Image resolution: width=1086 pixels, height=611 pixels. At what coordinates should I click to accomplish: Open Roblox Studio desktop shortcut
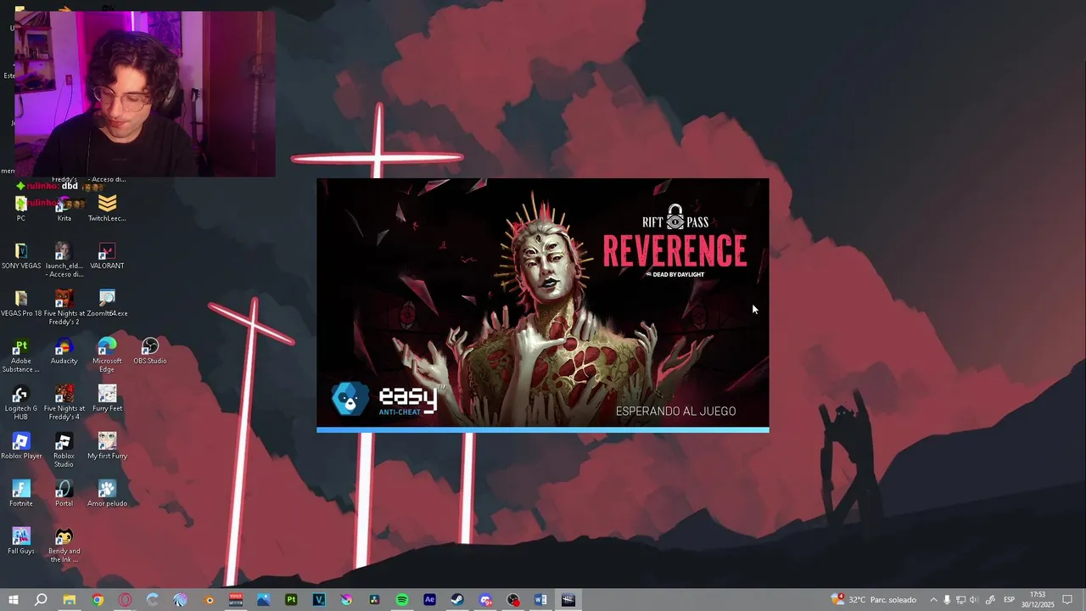pyautogui.click(x=64, y=450)
